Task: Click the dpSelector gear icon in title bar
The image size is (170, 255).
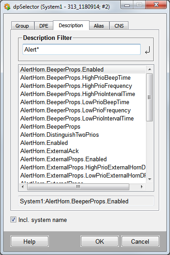Action: [7, 7]
